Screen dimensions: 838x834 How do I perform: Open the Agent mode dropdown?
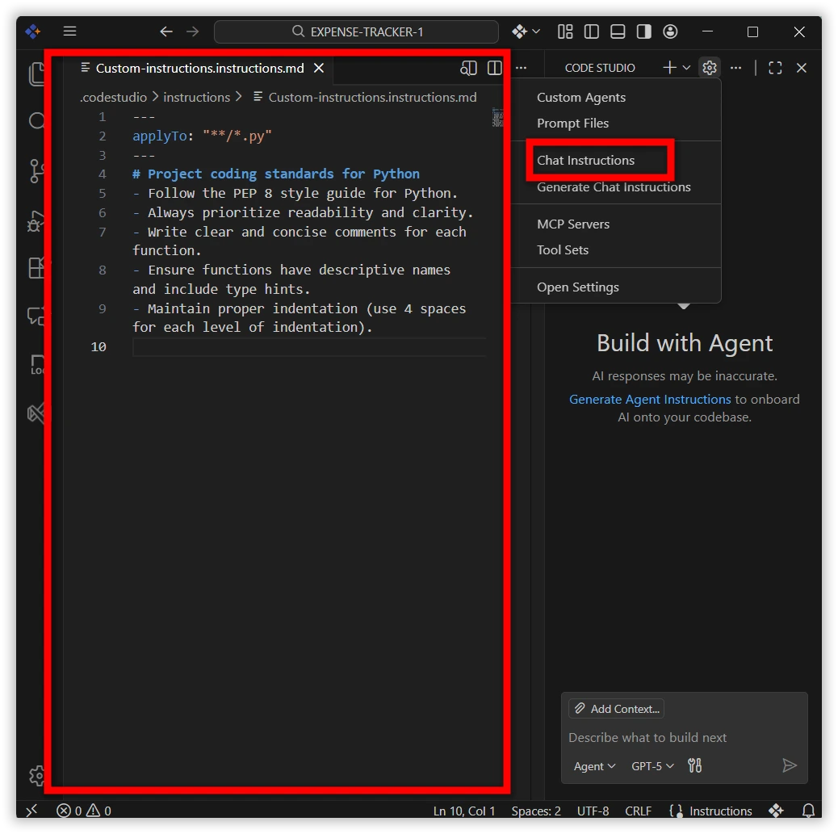594,765
